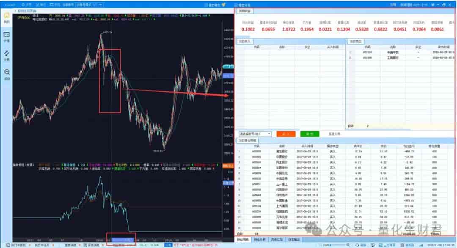The image size is (457, 248).
Task: Switch to the 历史汇总 bottom tab
Action: click(x=277, y=240)
